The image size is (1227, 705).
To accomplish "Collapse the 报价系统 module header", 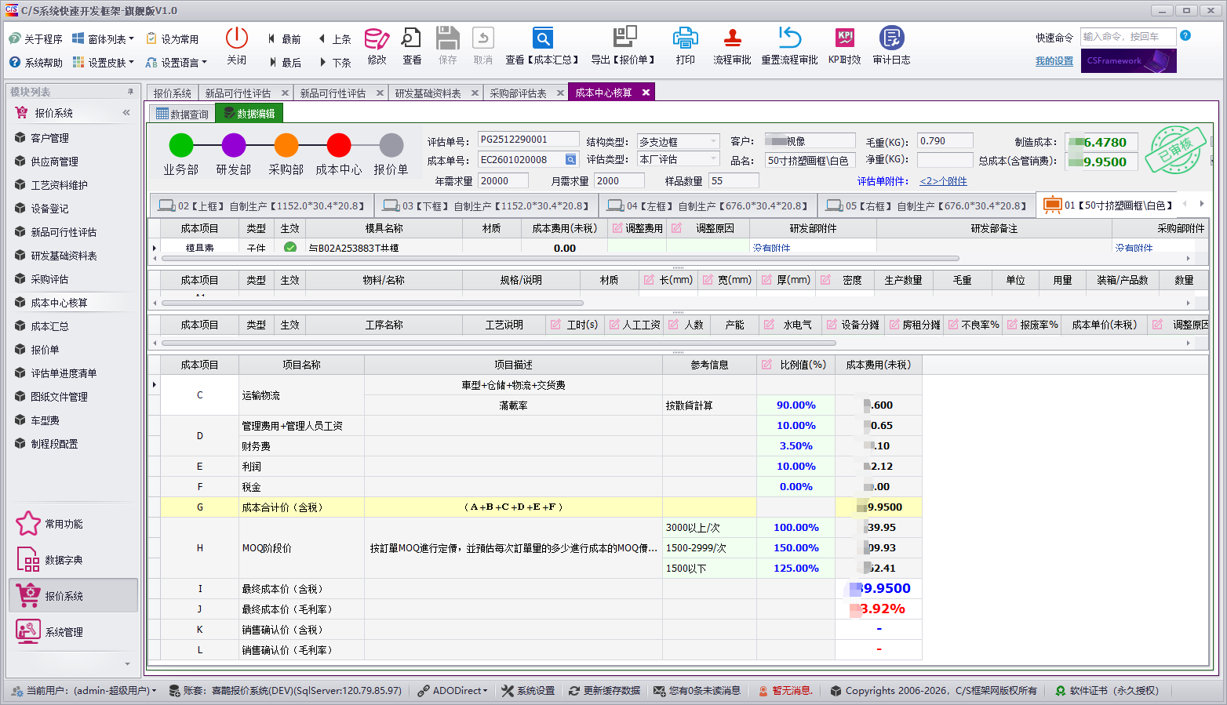I will click(126, 113).
